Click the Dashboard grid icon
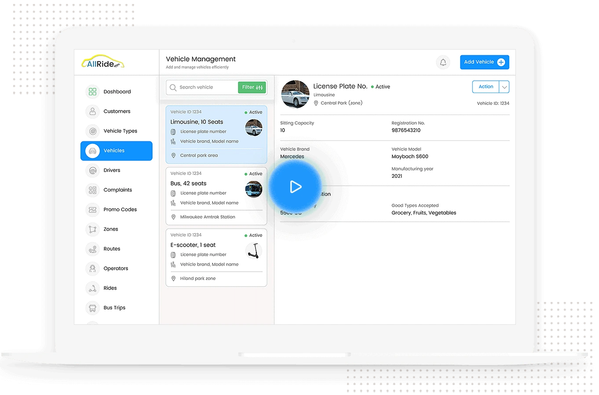The image size is (599, 395). [x=92, y=92]
